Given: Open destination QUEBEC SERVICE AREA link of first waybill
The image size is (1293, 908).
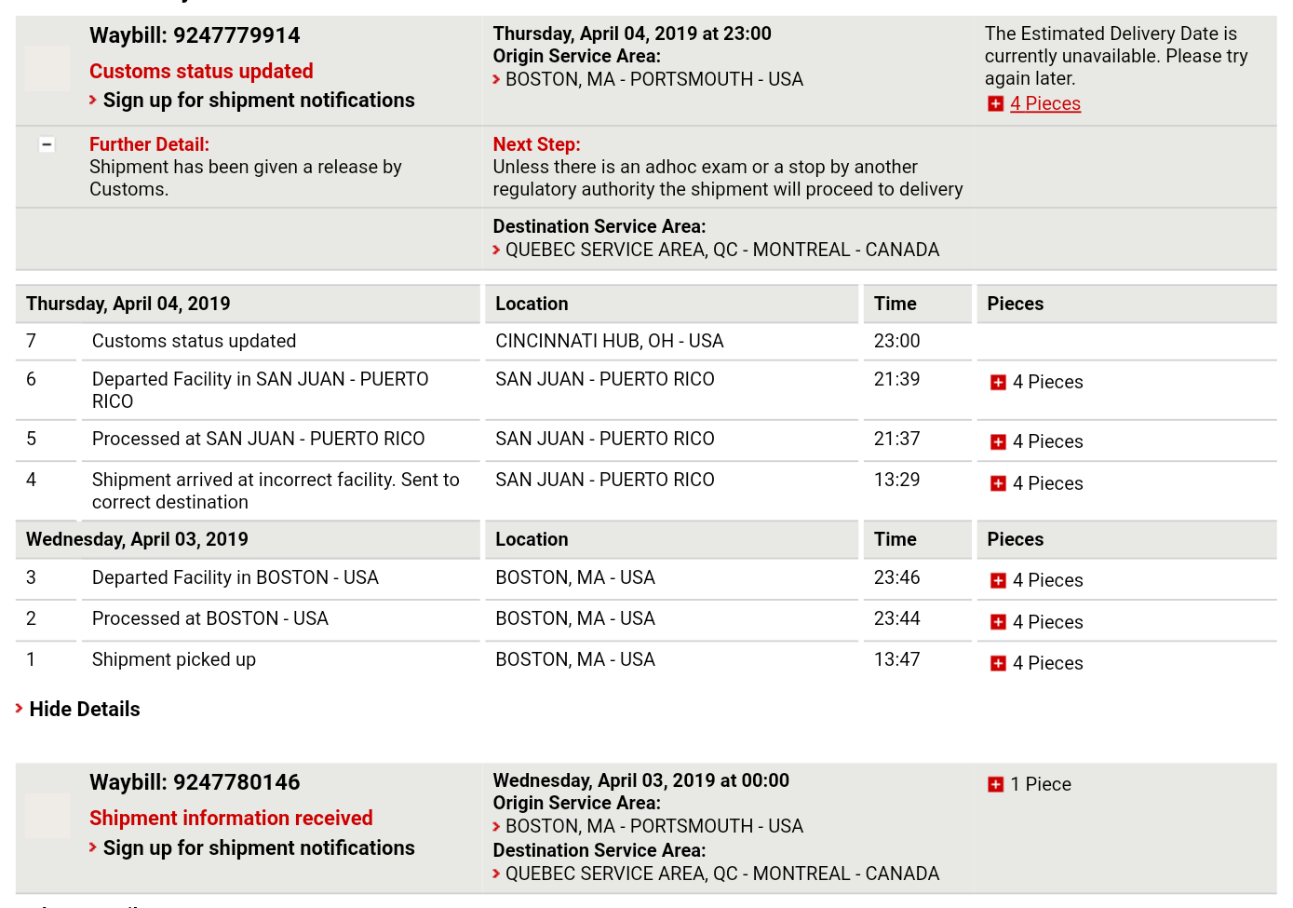Looking at the screenshot, I should click(722, 250).
